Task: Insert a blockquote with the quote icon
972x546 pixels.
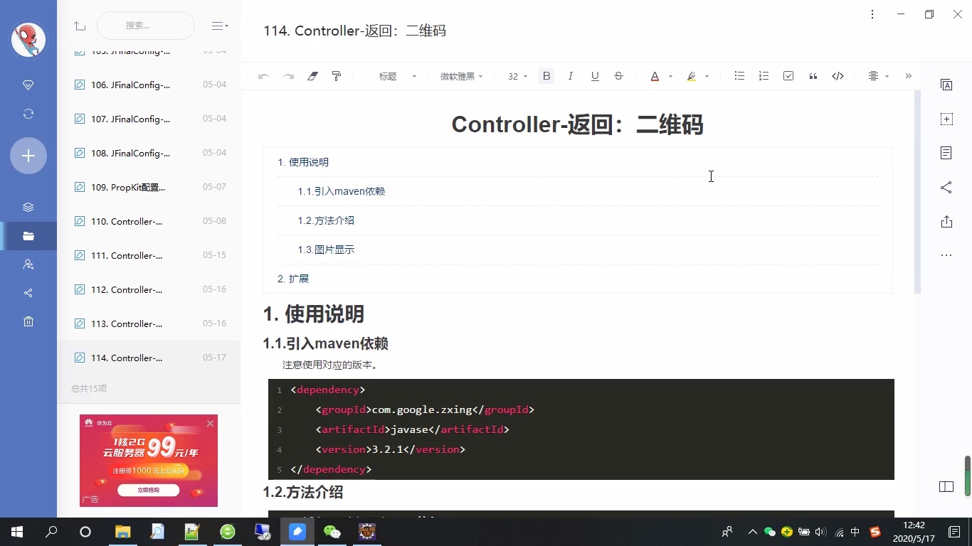Action: [x=813, y=75]
